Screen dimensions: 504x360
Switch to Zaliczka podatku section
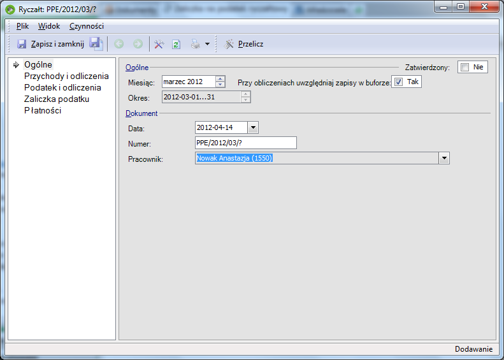tap(57, 99)
